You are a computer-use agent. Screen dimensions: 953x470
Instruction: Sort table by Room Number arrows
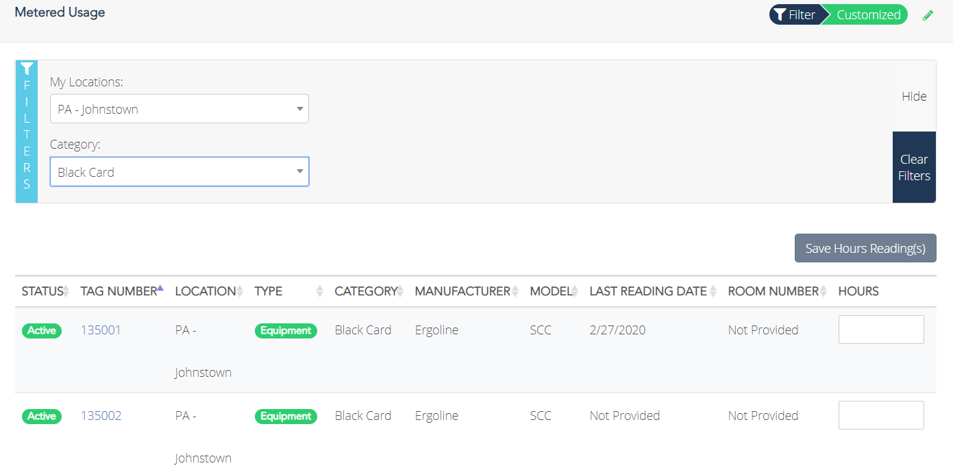[824, 291]
